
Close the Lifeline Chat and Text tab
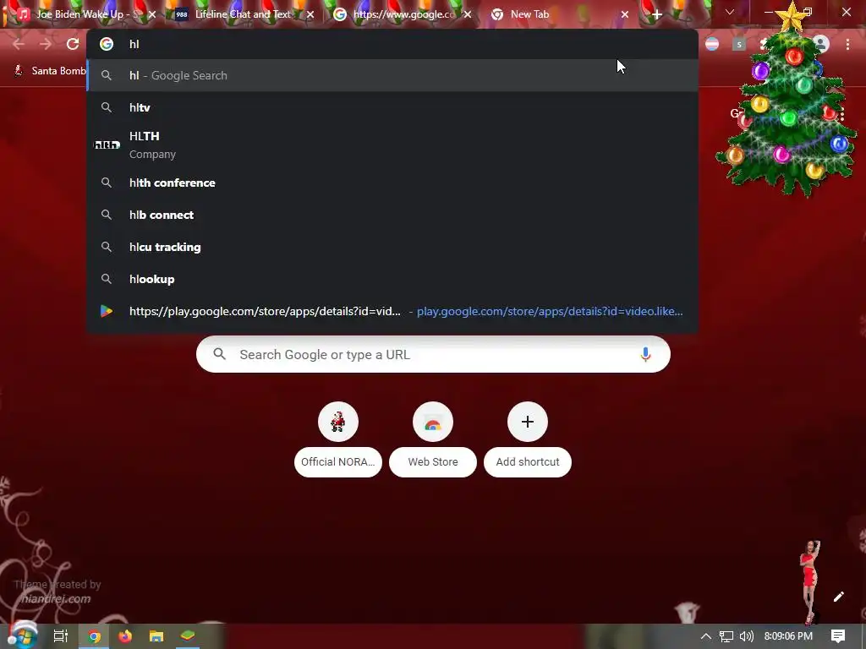click(310, 15)
